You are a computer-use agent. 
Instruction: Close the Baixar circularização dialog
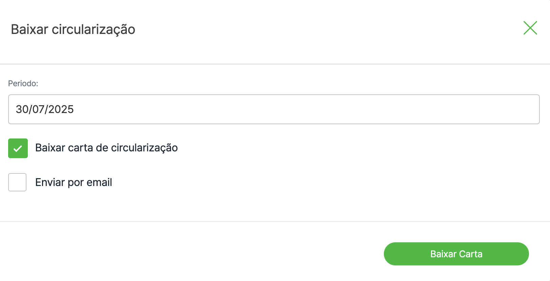tap(530, 28)
